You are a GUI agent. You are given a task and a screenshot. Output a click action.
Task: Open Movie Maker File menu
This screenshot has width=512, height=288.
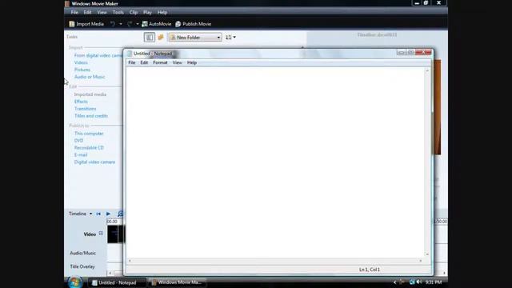(x=74, y=12)
